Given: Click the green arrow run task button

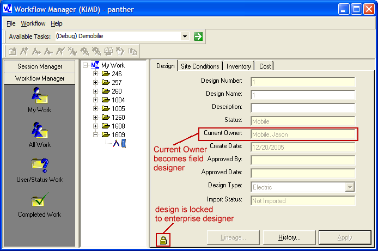Looking at the screenshot, I should tap(198, 36).
